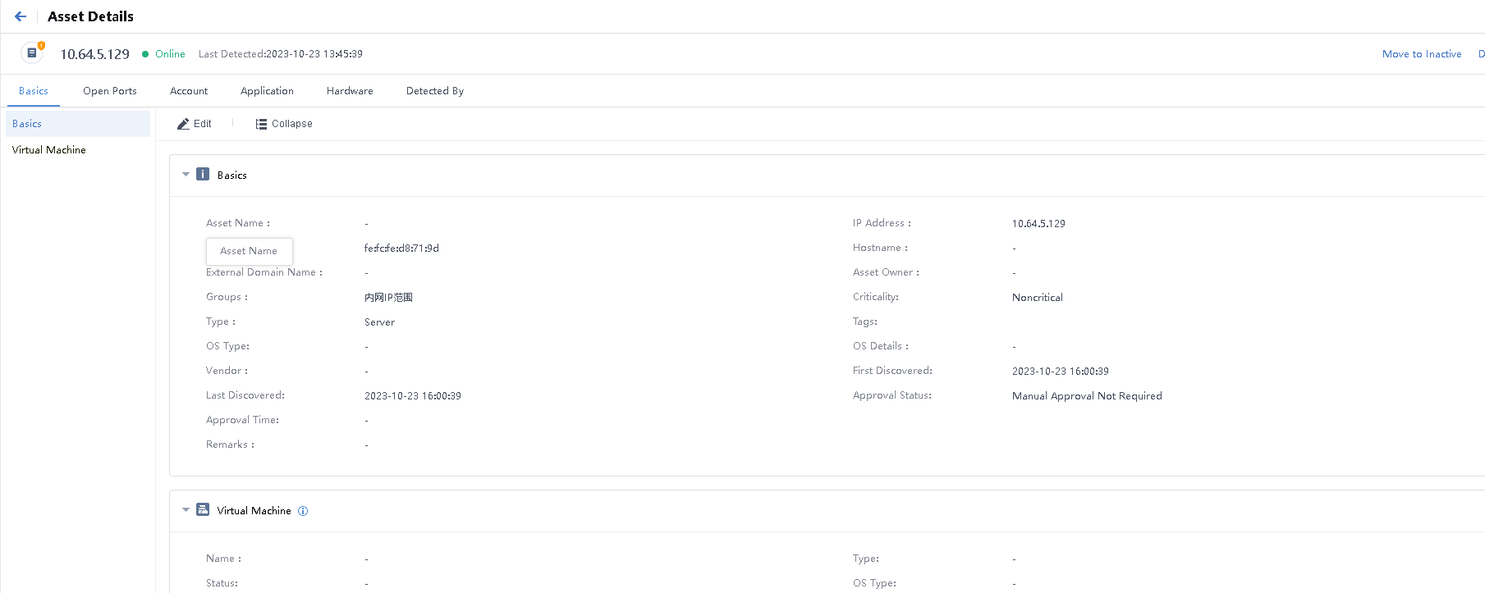Click the Collapse button label
1485x593 pixels.
pos(292,124)
